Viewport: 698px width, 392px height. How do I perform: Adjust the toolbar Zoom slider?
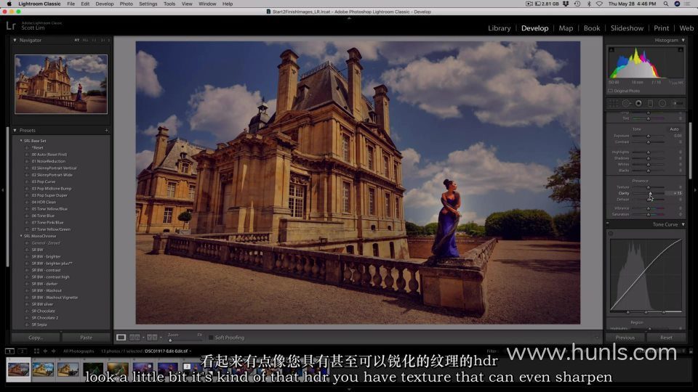pyautogui.click(x=170, y=340)
